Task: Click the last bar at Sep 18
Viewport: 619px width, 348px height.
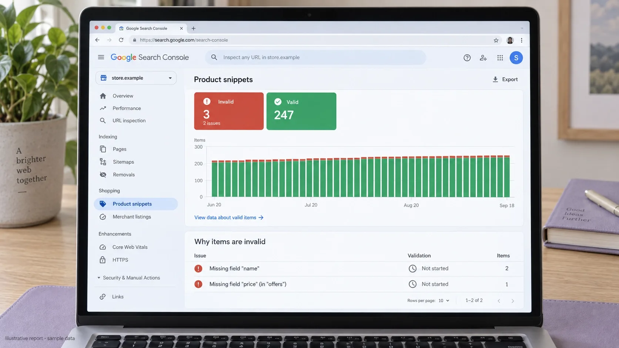Action: (507, 176)
